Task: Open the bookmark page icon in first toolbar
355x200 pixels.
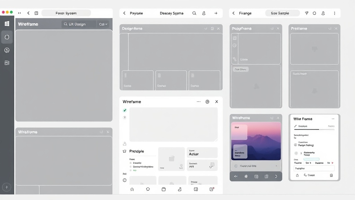Action: tap(36, 13)
